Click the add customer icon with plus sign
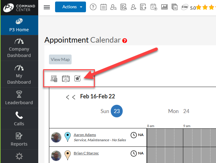 coord(133,7)
